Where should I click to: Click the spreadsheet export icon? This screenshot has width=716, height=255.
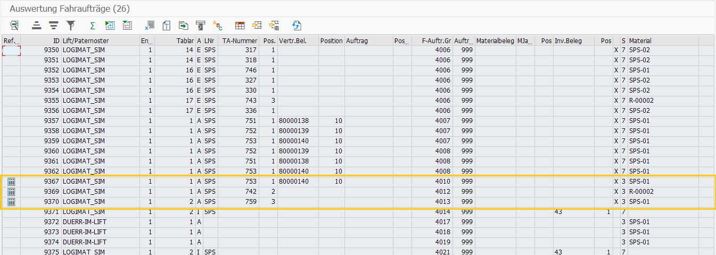[x=150, y=25]
